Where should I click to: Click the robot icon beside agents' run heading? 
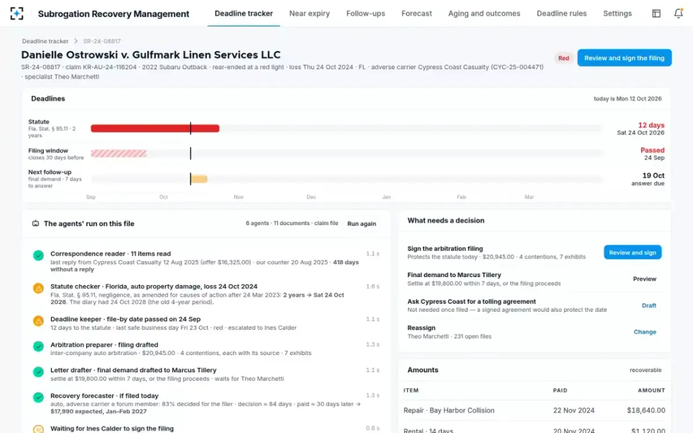coord(36,223)
